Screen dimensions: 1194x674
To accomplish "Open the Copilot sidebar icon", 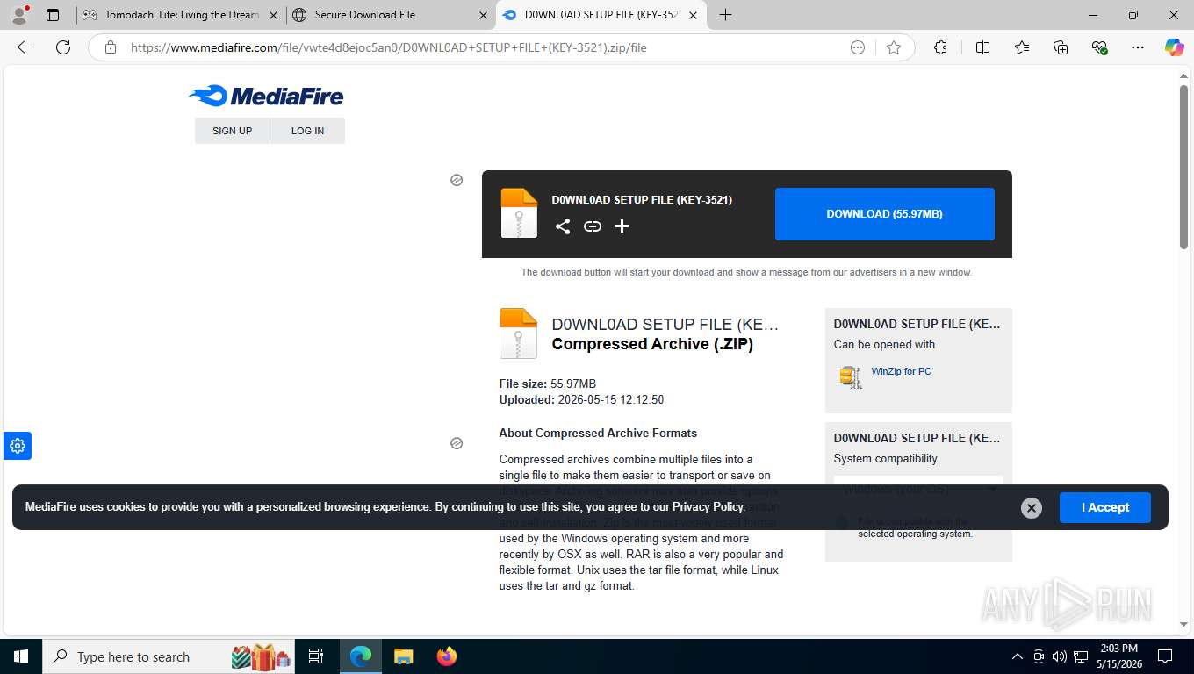I will click(1174, 47).
